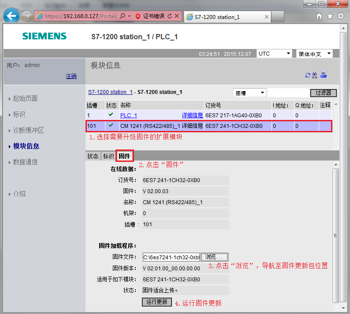The image size is (350, 314).
Task: Click the 运行更新 run update button
Action: click(156, 302)
